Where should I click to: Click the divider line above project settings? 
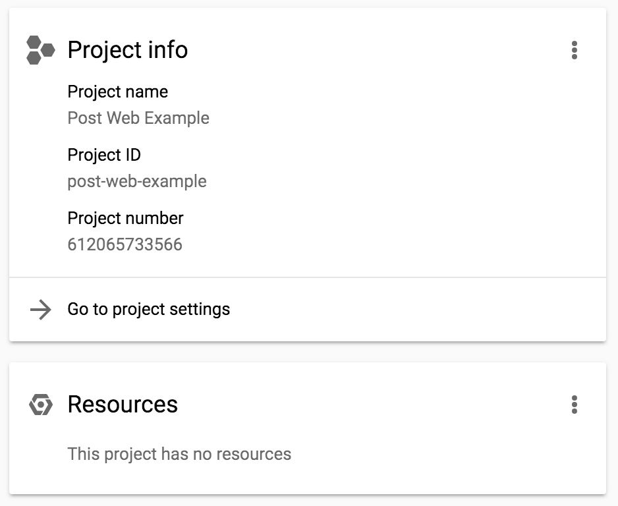(x=307, y=277)
